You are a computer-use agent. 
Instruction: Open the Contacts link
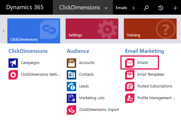coord(86,74)
